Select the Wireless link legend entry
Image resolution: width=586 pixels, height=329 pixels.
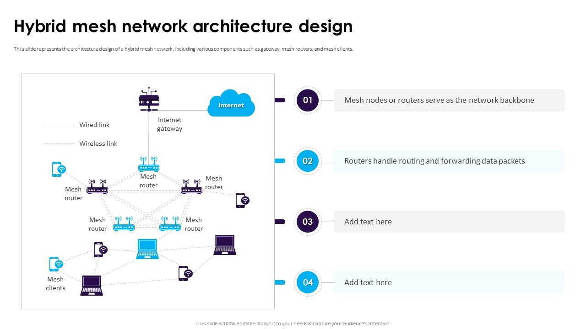pos(98,143)
